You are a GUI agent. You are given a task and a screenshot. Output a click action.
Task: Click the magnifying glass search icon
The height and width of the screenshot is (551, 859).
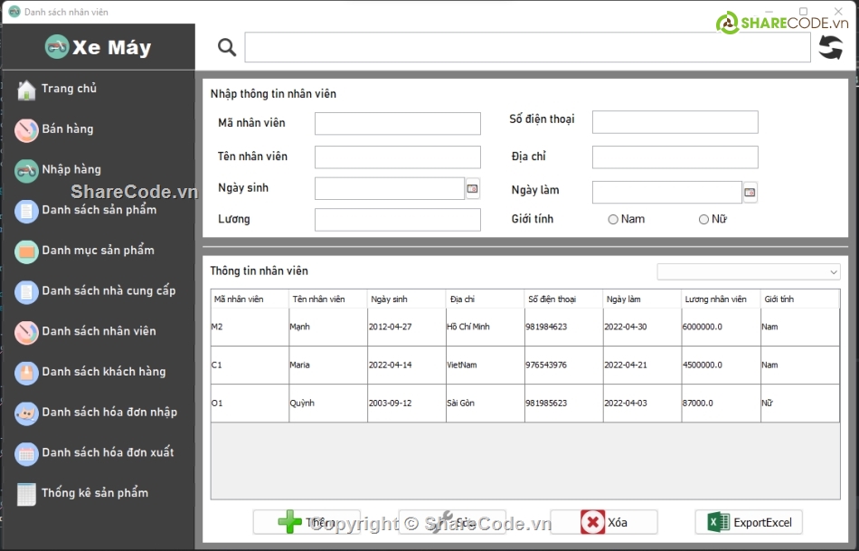pos(227,48)
